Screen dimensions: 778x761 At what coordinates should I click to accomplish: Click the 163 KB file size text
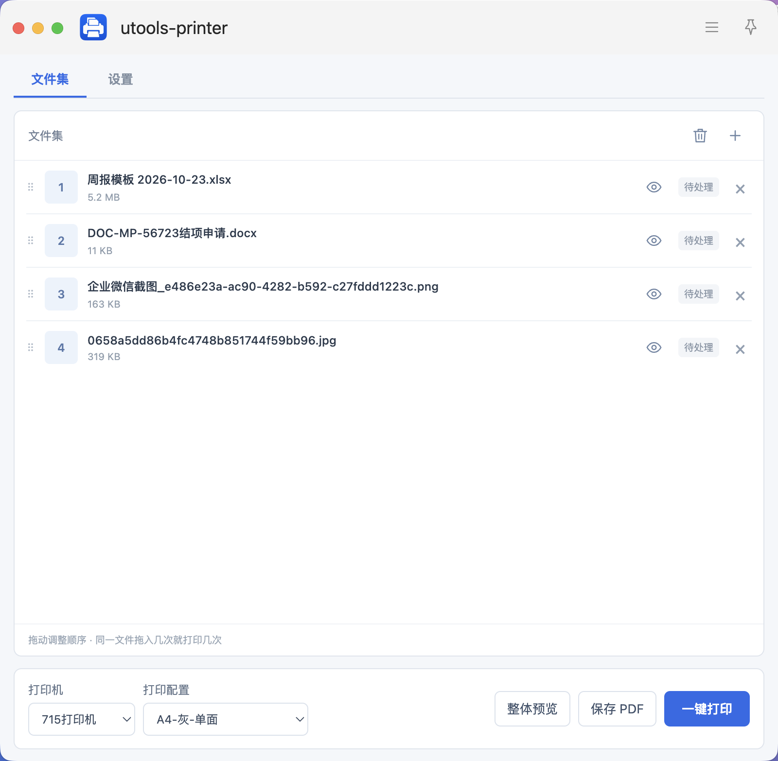pyautogui.click(x=104, y=304)
